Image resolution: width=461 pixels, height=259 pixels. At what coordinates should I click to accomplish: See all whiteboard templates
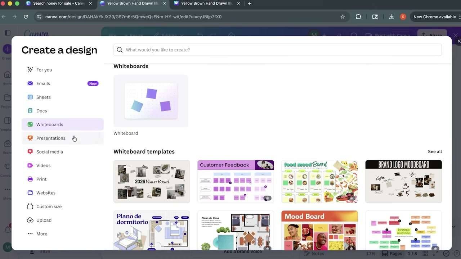coord(435,151)
